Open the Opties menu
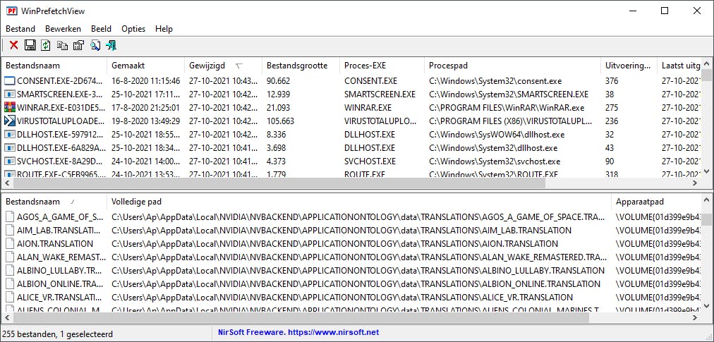 (133, 29)
